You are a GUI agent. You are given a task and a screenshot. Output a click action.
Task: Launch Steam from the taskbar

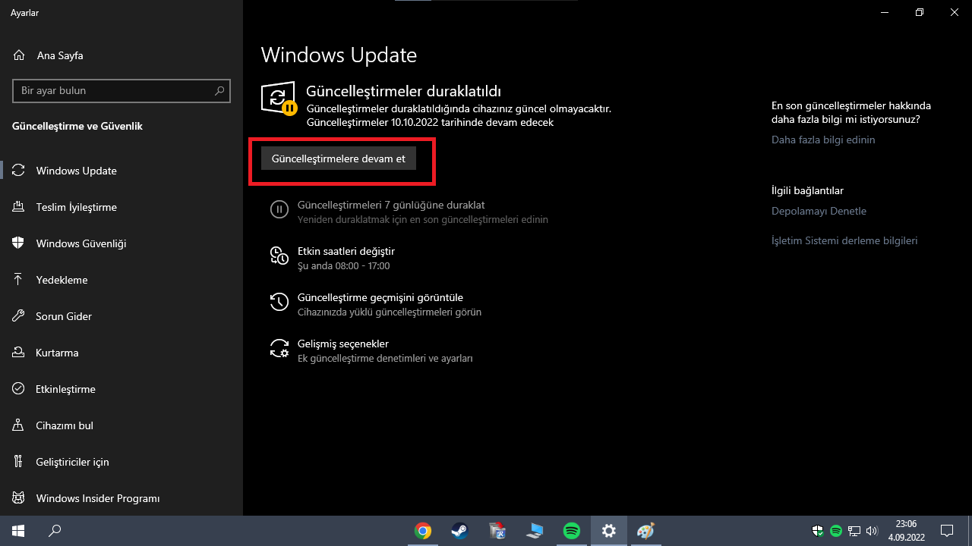(460, 531)
